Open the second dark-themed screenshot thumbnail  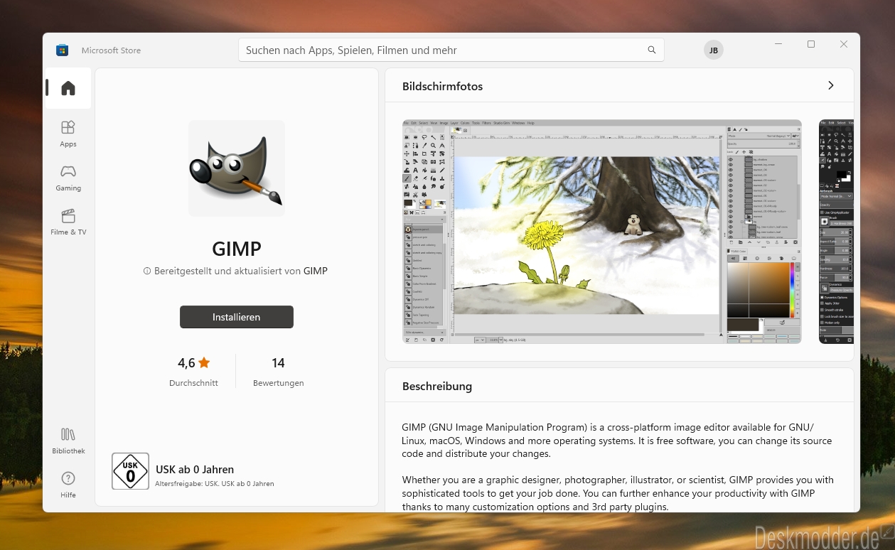(x=836, y=232)
